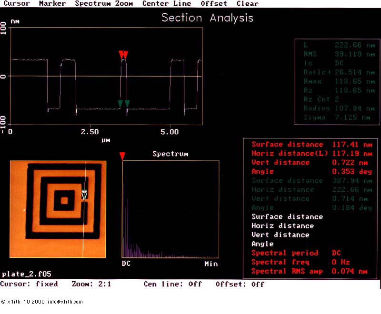Click the Rz Cnt 2 statistic
The height and width of the screenshot is (314, 381).
pos(321,99)
